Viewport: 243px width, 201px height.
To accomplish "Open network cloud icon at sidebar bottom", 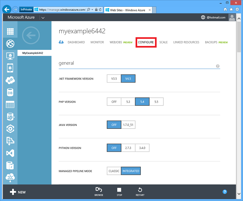I will click(10, 178).
